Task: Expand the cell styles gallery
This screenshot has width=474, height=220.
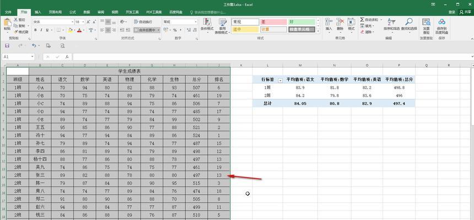Action: point(318,32)
